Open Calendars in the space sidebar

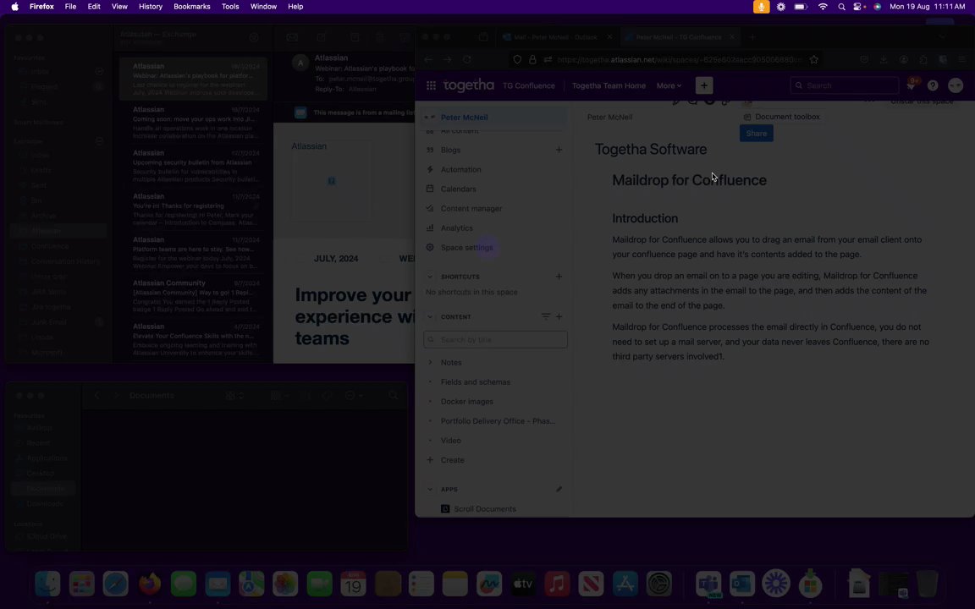point(458,189)
